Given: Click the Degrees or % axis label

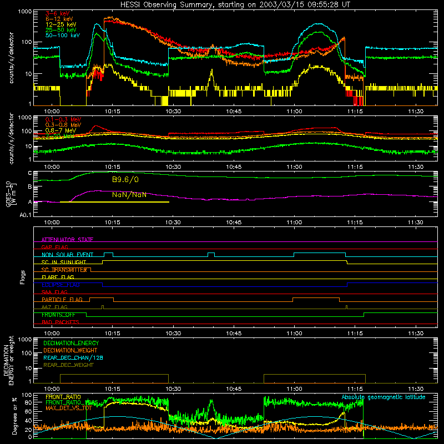Looking at the screenshot, I should click(14, 416).
